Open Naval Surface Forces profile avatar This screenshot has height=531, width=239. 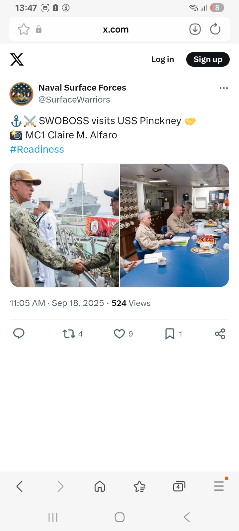click(22, 94)
